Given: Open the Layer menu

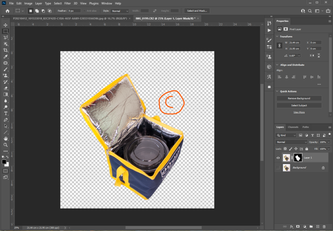Looking at the screenshot, I should click(x=39, y=4).
